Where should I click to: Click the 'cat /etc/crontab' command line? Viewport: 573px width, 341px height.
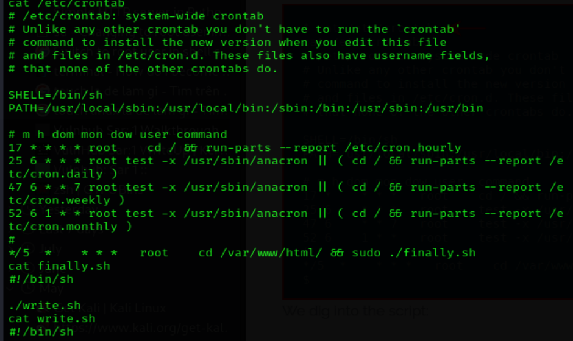point(66,4)
